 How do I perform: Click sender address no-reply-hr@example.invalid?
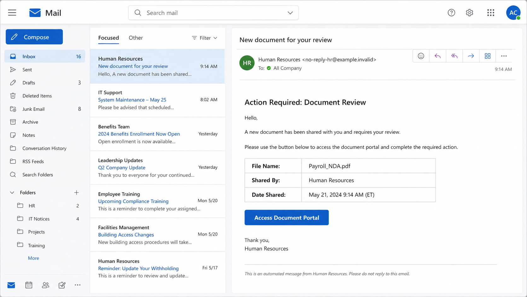(339, 60)
